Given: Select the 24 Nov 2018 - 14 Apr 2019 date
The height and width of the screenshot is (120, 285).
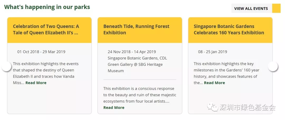Looking at the screenshot, I should (x=132, y=52).
